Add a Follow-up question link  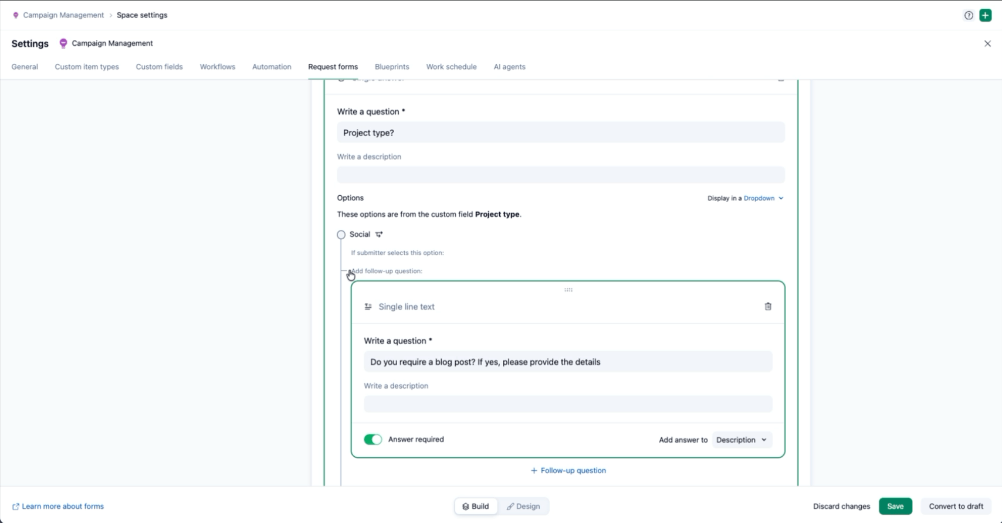tap(568, 471)
